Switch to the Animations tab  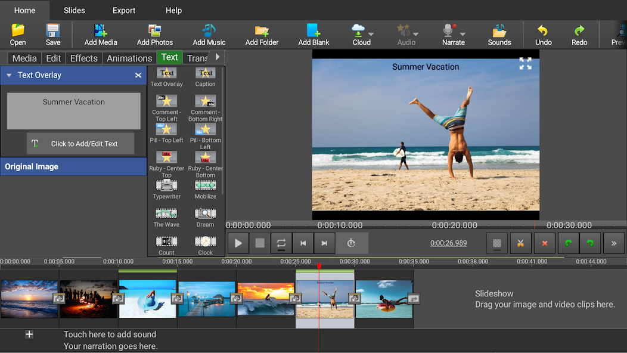point(129,58)
